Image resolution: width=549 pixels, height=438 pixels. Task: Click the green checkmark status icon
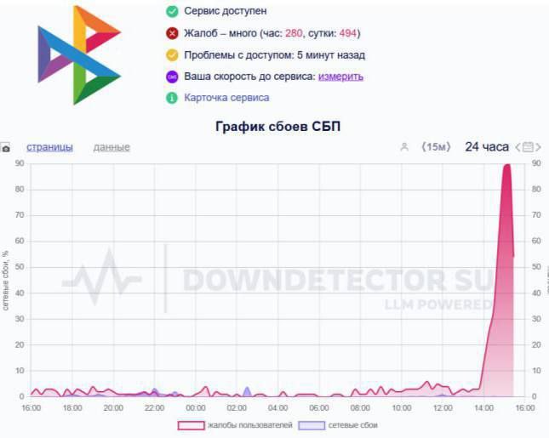[x=172, y=11]
